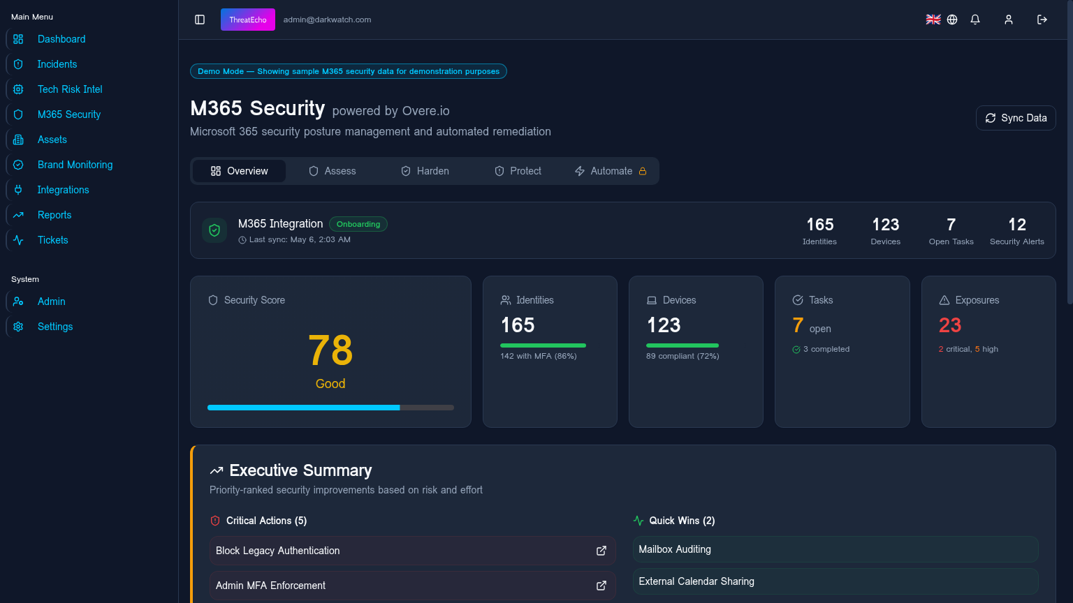Open Dashboard from main menu
This screenshot has height=603, width=1073.
[x=61, y=39]
